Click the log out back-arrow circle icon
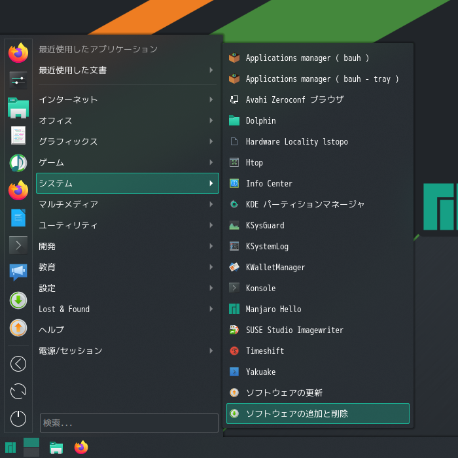 tap(18, 364)
